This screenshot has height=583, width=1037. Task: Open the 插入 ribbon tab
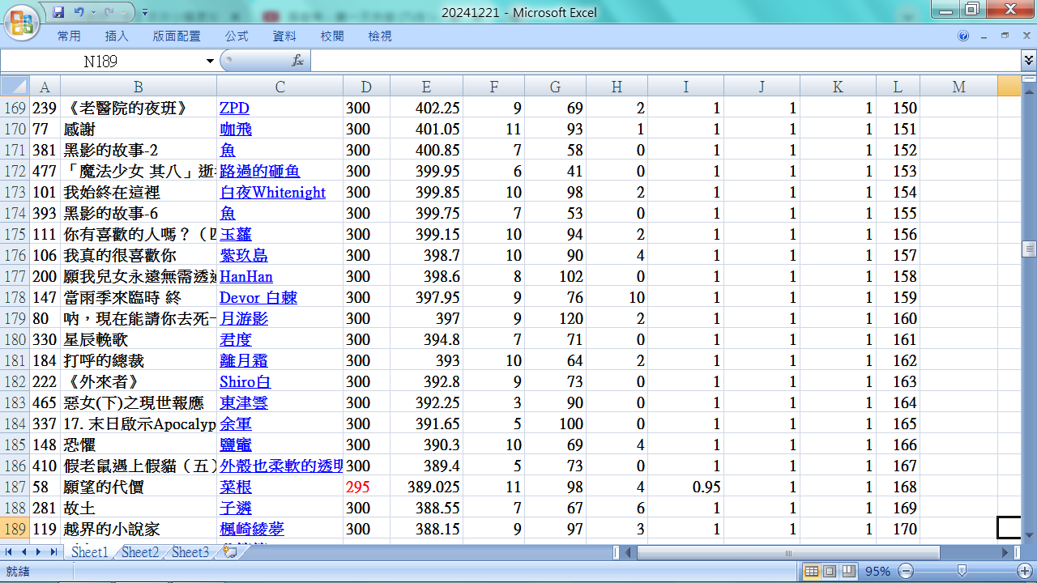pyautogui.click(x=117, y=36)
